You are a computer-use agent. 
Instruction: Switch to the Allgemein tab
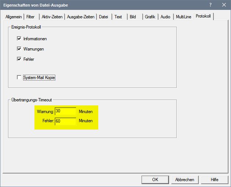14,17
